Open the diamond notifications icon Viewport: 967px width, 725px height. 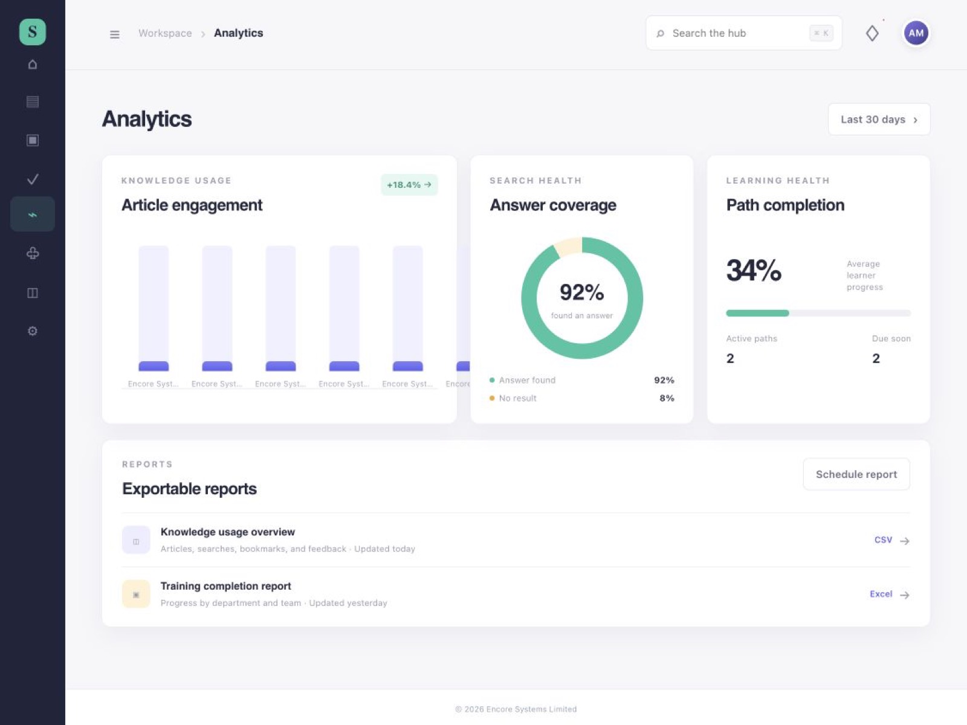click(x=872, y=33)
